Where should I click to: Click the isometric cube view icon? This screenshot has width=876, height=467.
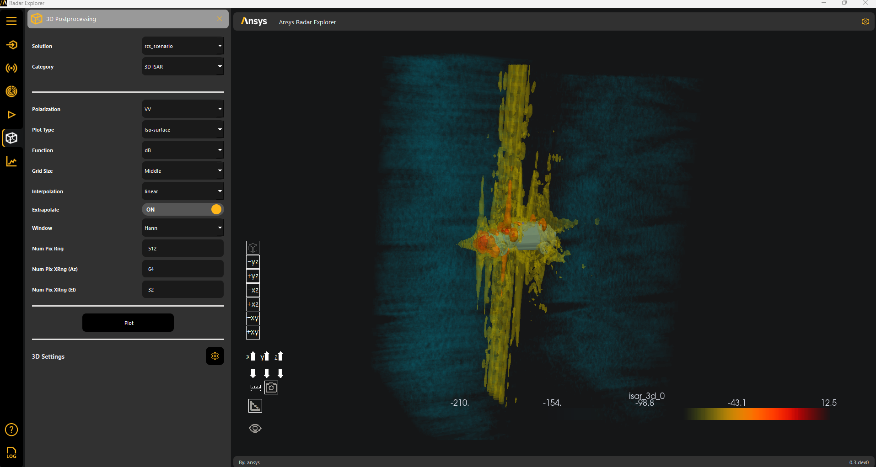tap(253, 248)
